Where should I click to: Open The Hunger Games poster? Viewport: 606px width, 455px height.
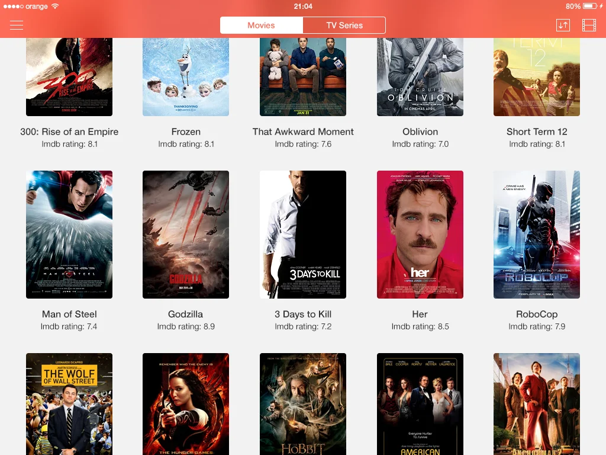185,404
